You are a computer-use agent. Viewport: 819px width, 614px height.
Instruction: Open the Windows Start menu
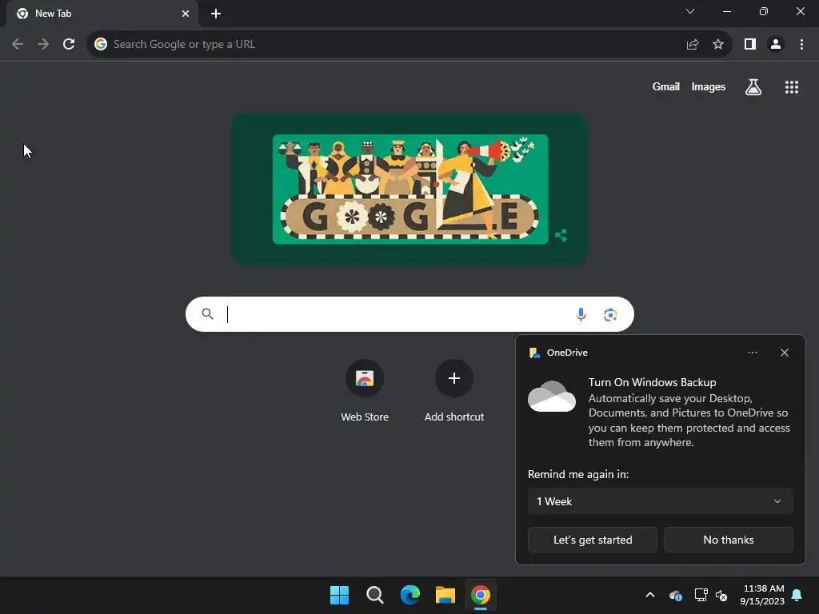339,595
